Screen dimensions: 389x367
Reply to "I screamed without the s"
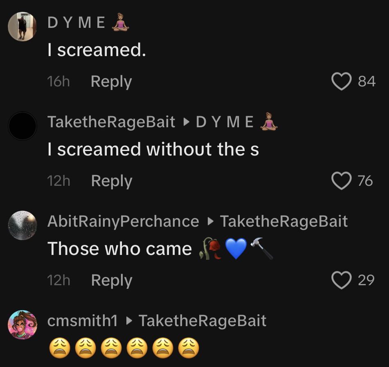point(111,181)
